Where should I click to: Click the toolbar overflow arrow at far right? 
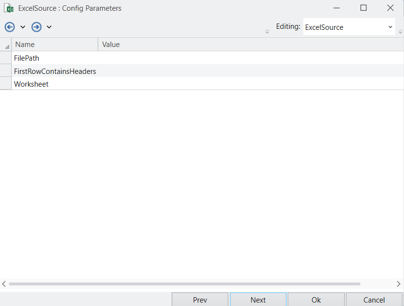coord(401,32)
